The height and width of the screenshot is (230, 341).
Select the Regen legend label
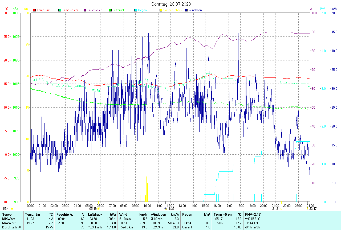coord(142,10)
